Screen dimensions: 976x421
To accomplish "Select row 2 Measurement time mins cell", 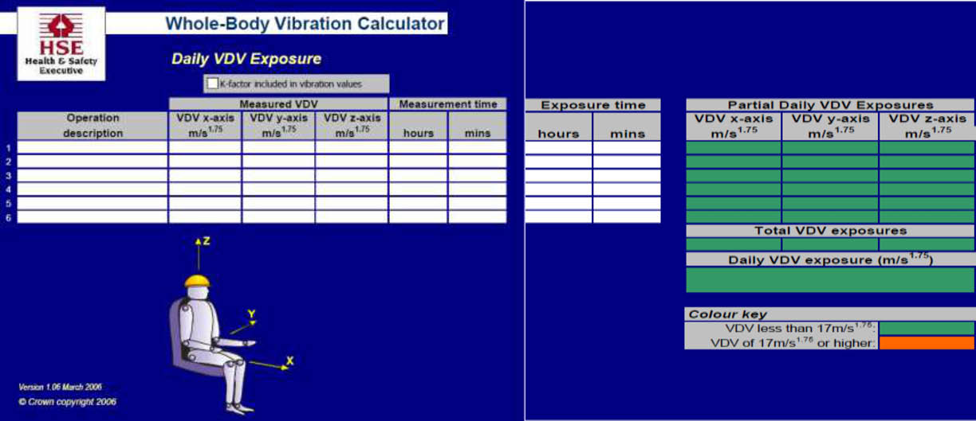I will (x=477, y=162).
